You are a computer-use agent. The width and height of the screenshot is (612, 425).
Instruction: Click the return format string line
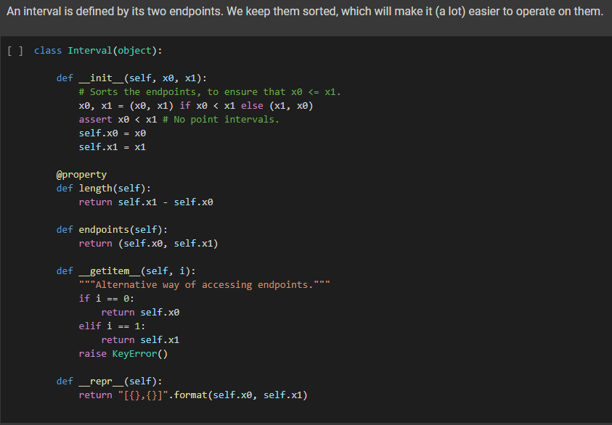coord(192,395)
